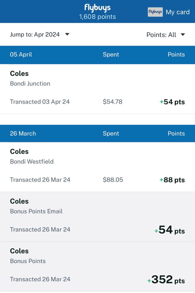Tap the flybuys card icon
The image size is (195, 293).
(x=155, y=12)
